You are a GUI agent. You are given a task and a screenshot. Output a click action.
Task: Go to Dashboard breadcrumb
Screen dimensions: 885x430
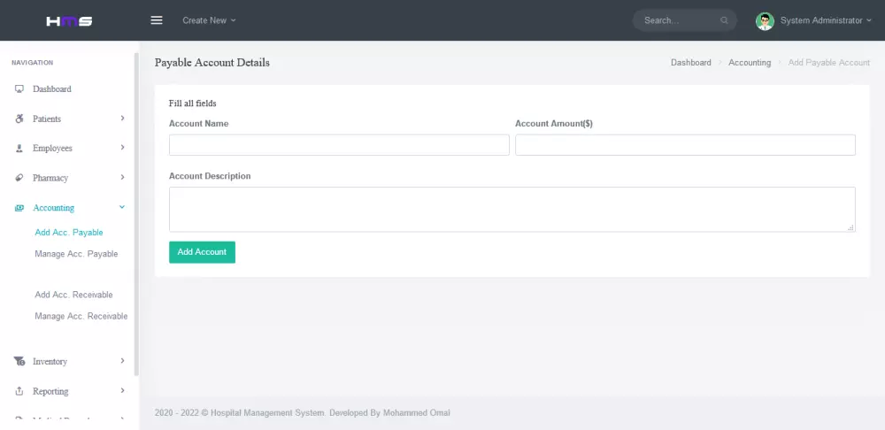pyautogui.click(x=691, y=63)
